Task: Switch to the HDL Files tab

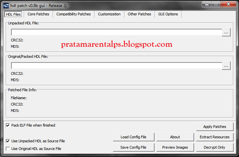Action: [x=13, y=14]
